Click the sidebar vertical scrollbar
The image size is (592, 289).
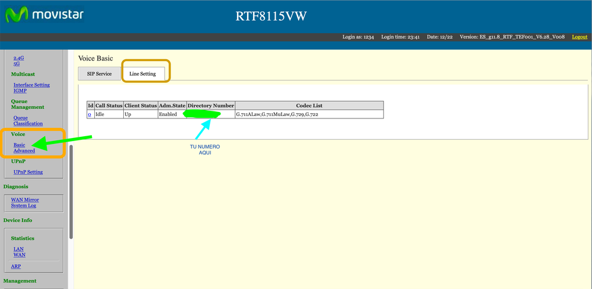(x=71, y=190)
